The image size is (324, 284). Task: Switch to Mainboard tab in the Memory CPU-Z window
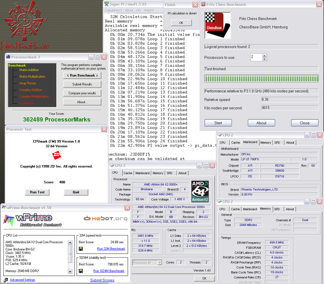(250, 209)
